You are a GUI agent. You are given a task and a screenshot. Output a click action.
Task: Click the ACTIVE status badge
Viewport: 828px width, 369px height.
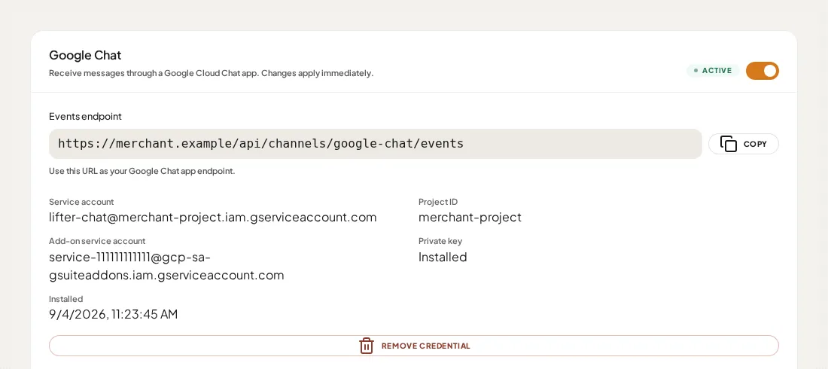713,70
